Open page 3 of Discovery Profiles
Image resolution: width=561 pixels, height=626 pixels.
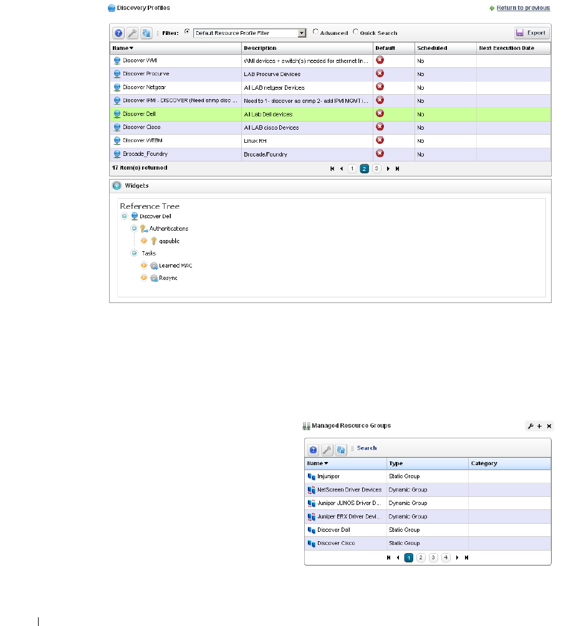tap(376, 169)
